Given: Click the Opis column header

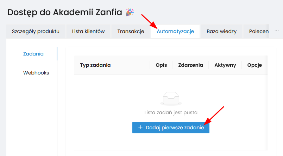Looking at the screenshot, I should [x=161, y=65].
